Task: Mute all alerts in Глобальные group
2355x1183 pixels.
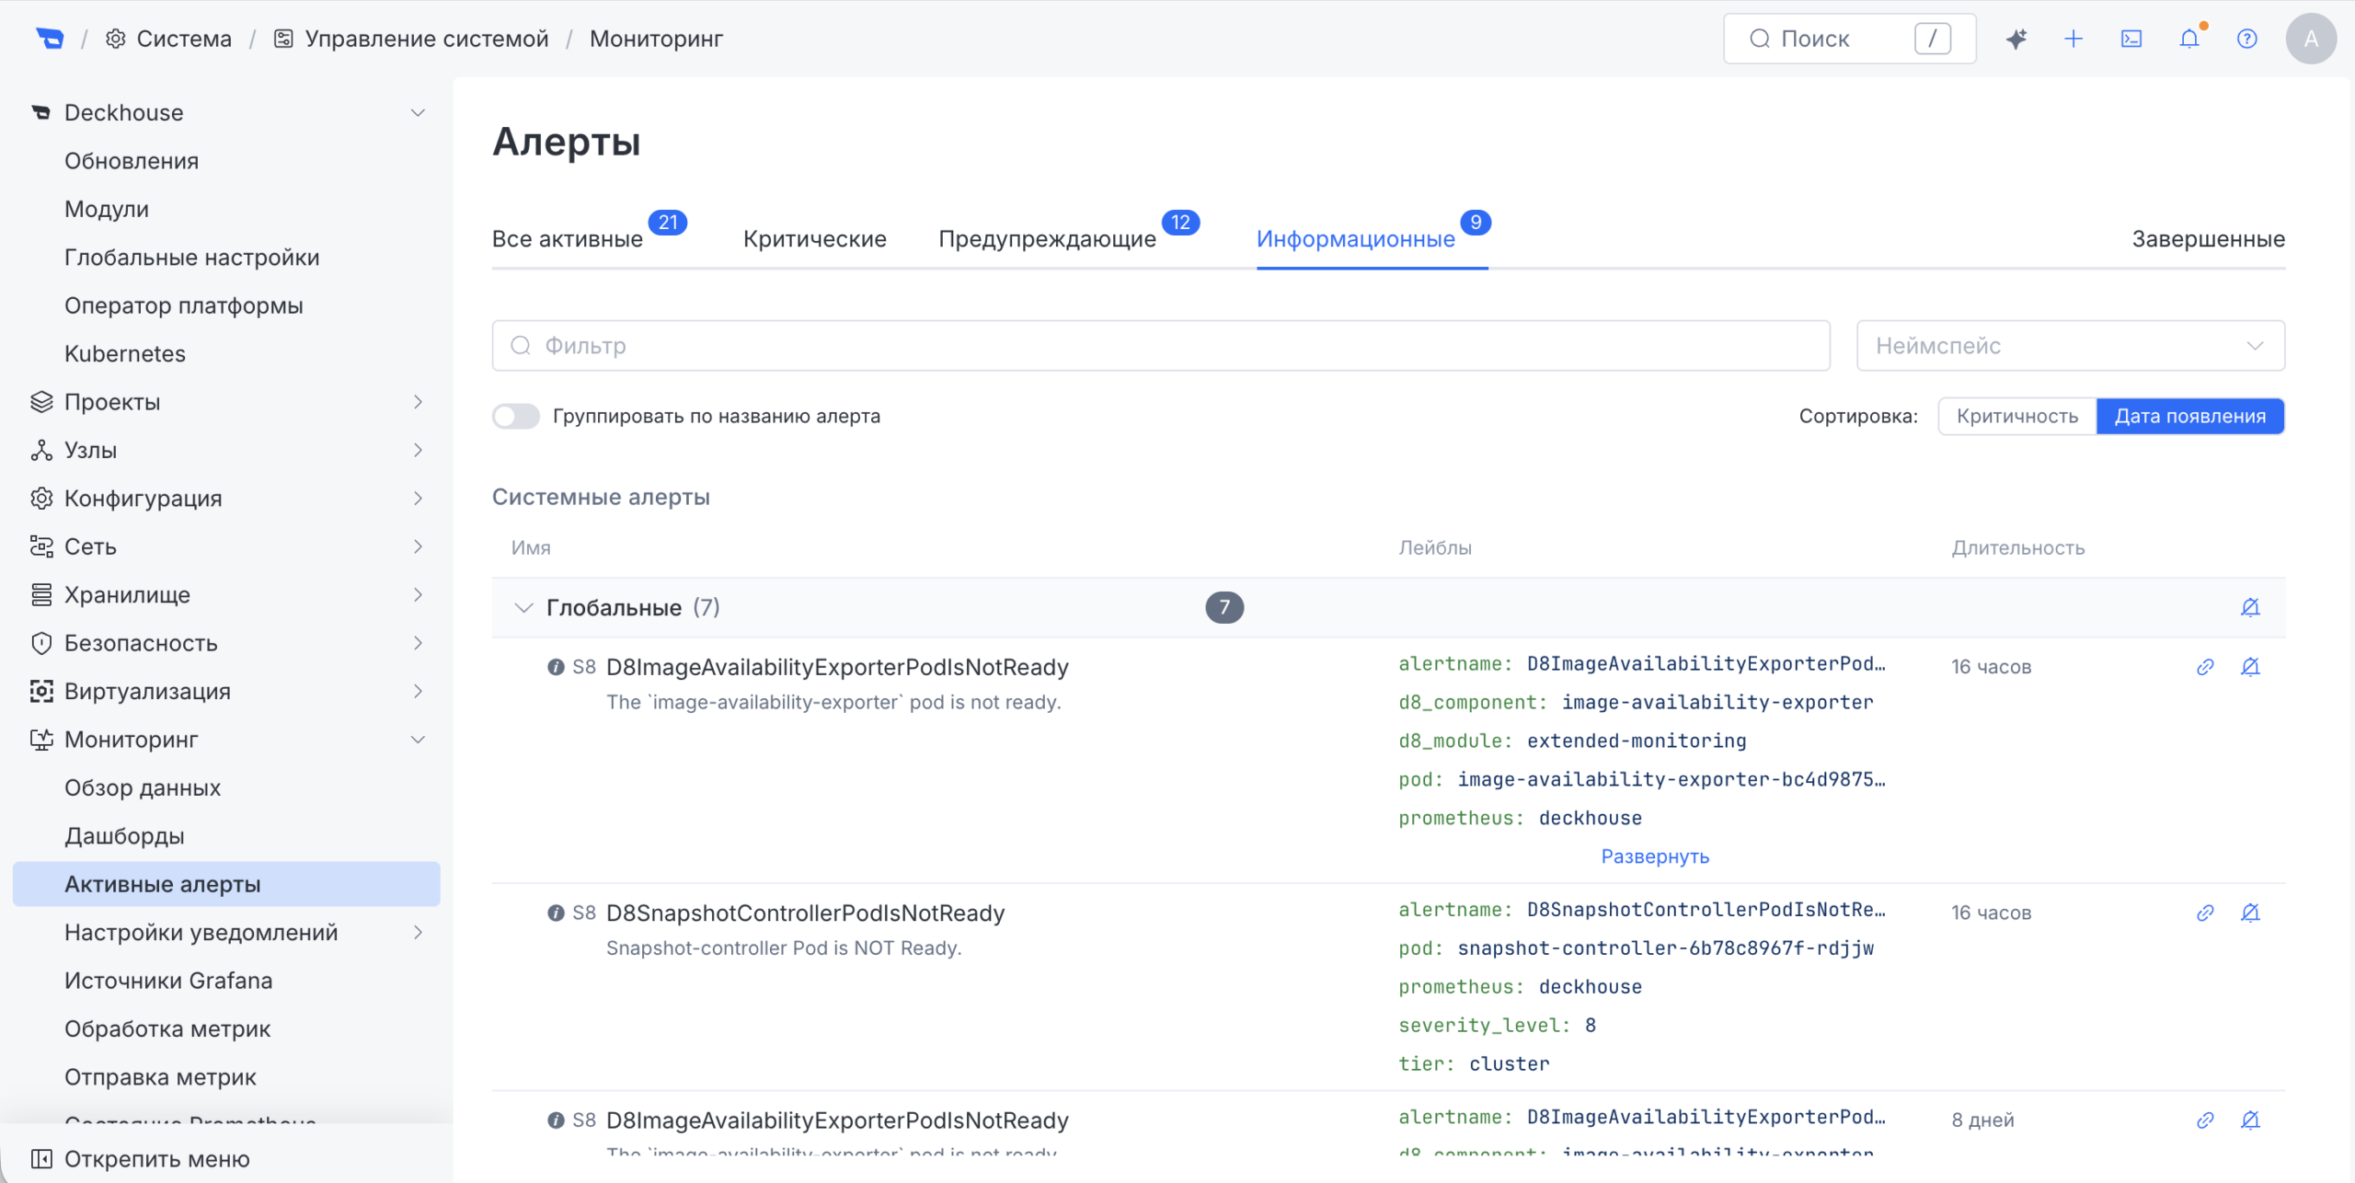Action: 2250,607
